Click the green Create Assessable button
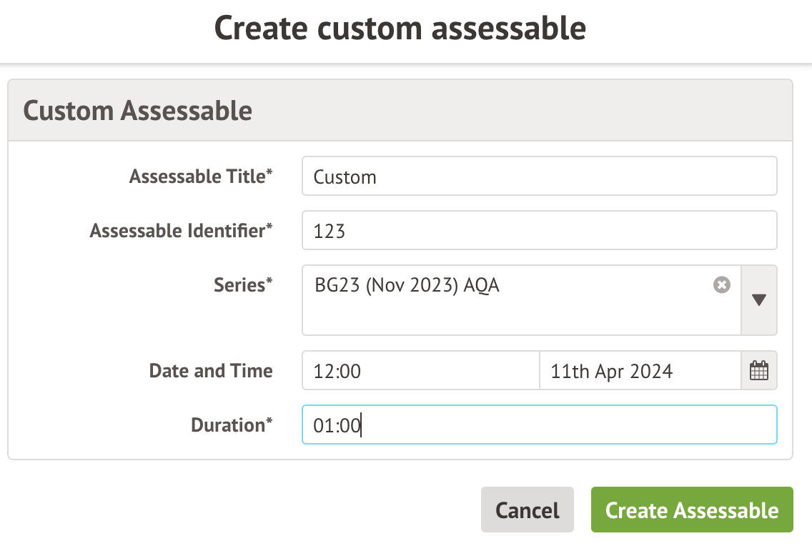Image resolution: width=812 pixels, height=546 pixels. tap(691, 510)
